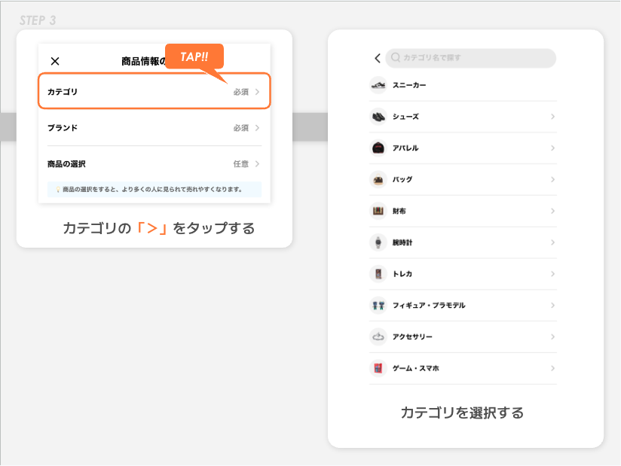This screenshot has height=466, width=621.
Task: Click the game & smartphone category icon
Action: coord(378,368)
